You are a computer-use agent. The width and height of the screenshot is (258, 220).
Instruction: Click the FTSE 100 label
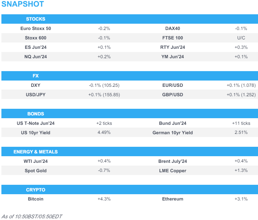click(x=172, y=38)
